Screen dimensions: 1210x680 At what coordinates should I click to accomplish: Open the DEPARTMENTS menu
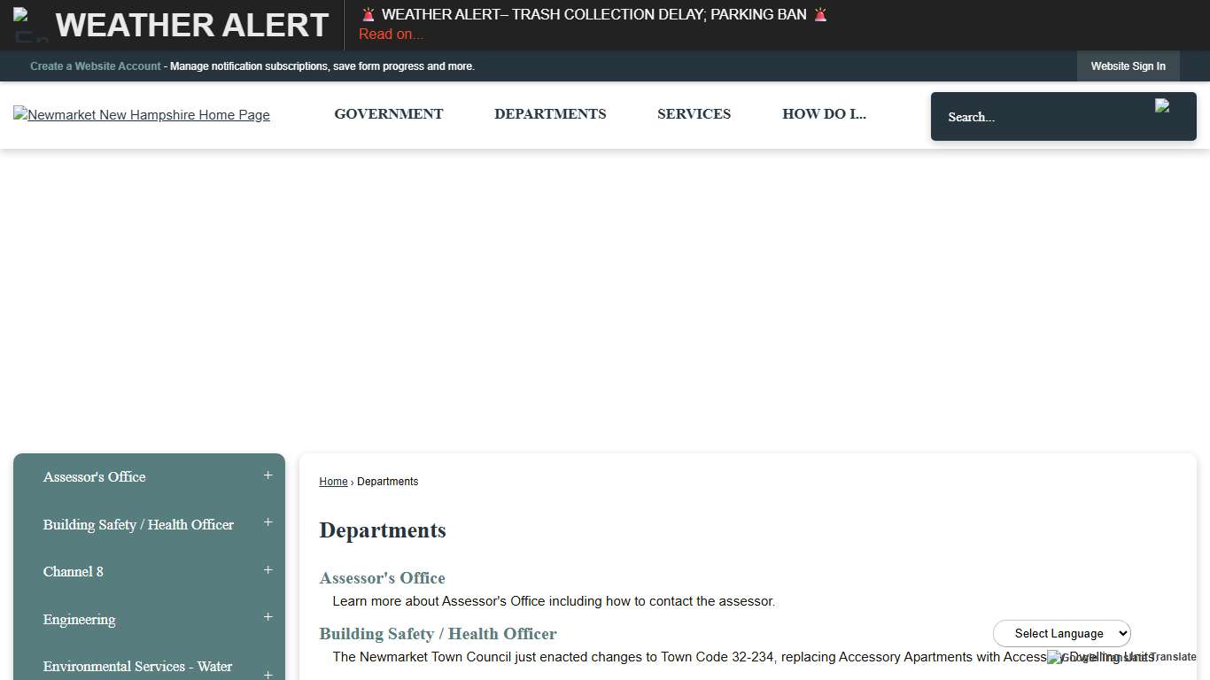550,113
